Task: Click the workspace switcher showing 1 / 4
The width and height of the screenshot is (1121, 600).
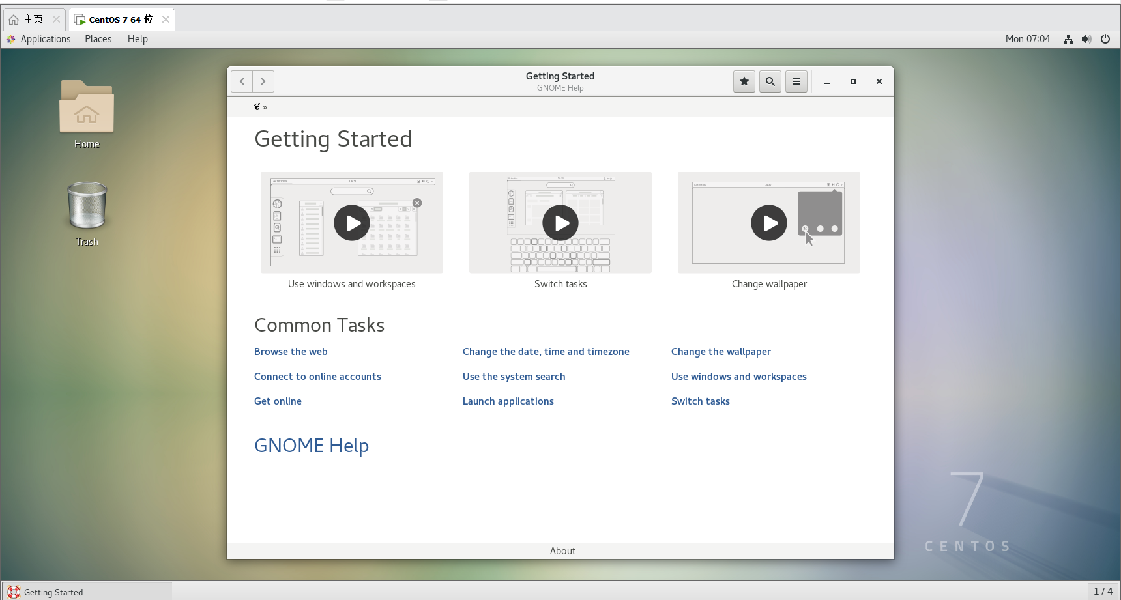Action: 1103,592
